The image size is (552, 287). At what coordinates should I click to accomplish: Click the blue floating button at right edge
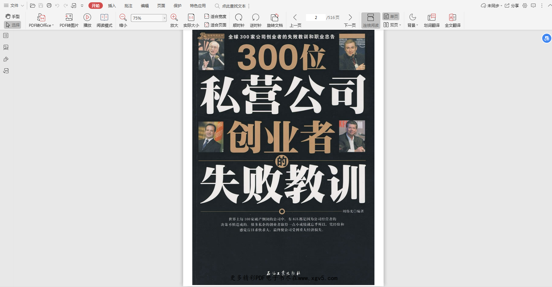click(546, 38)
